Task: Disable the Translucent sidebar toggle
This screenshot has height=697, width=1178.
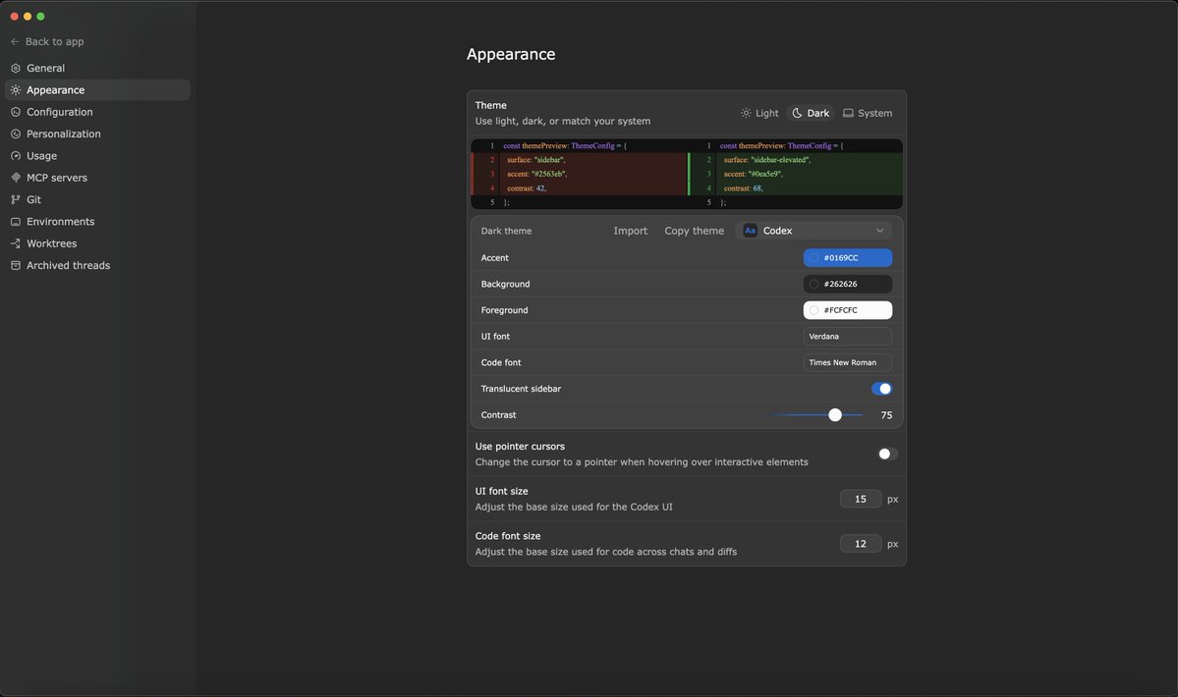Action: (881, 389)
